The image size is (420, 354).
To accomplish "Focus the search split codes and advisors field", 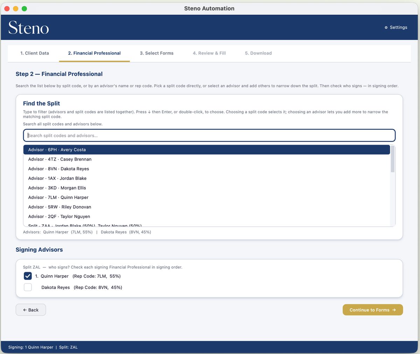I will (x=209, y=135).
